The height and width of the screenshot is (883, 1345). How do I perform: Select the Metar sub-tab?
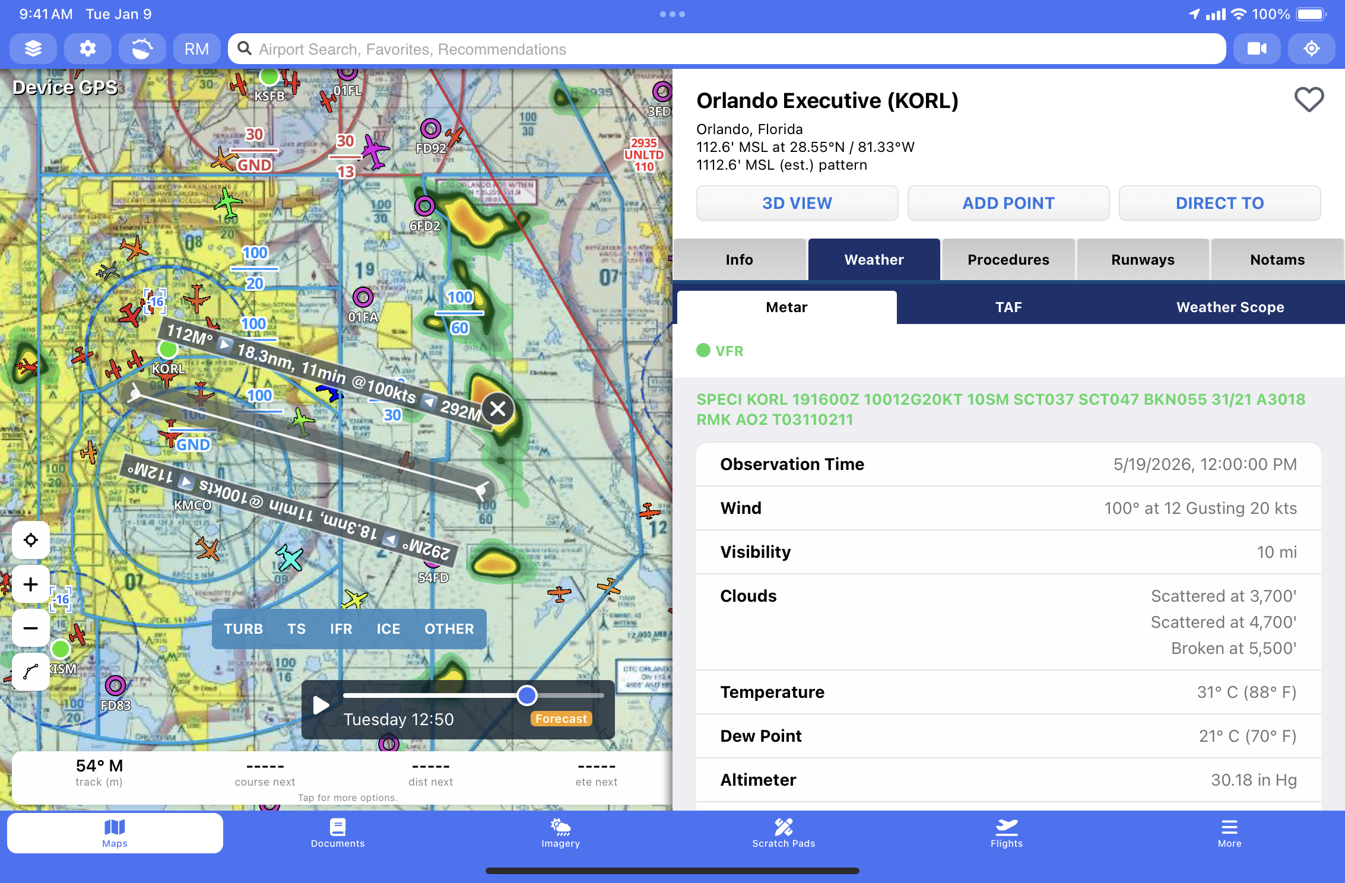pyautogui.click(x=787, y=307)
